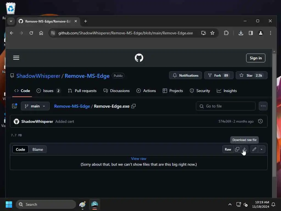Screen dimensions: 281x211
Task: Click the Go to file search field
Action: click(x=226, y=106)
